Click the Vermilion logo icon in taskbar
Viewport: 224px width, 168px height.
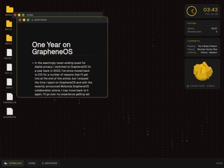coord(6,163)
